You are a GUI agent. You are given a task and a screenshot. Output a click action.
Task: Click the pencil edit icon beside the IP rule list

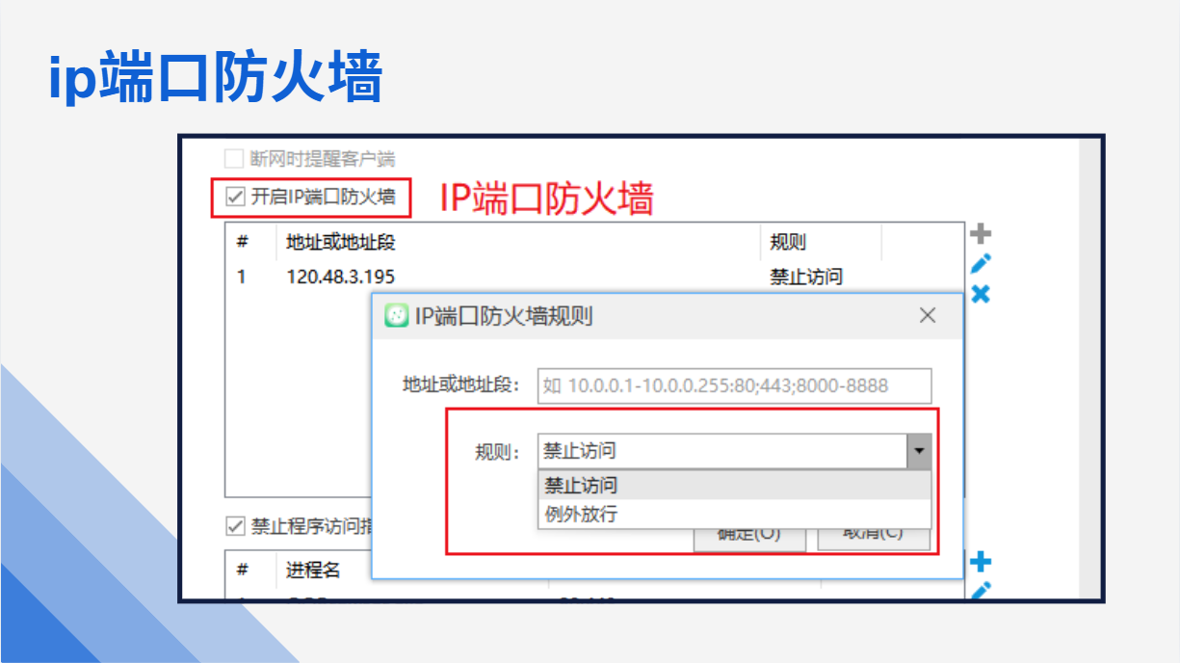pyautogui.click(x=981, y=263)
